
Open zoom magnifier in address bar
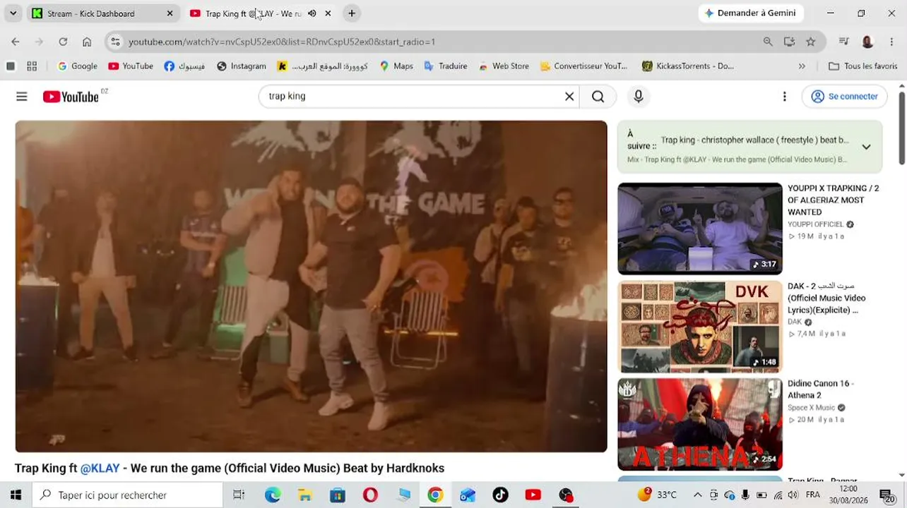click(x=768, y=42)
